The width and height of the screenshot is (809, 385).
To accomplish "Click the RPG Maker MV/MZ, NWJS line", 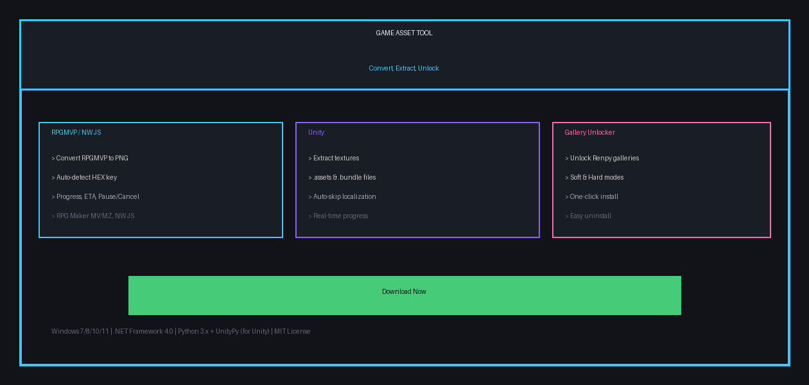I will coord(93,216).
